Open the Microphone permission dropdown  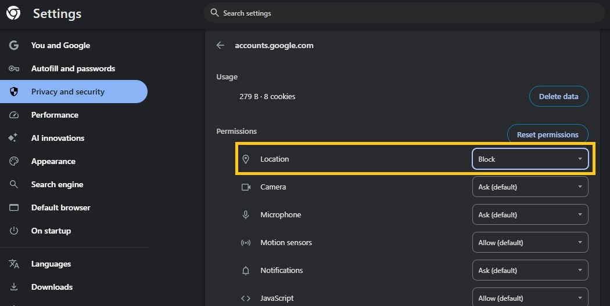530,215
